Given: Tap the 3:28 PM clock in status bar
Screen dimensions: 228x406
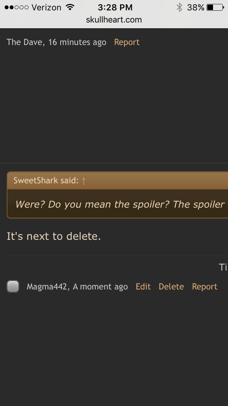Looking at the screenshot, I should 115,7.
